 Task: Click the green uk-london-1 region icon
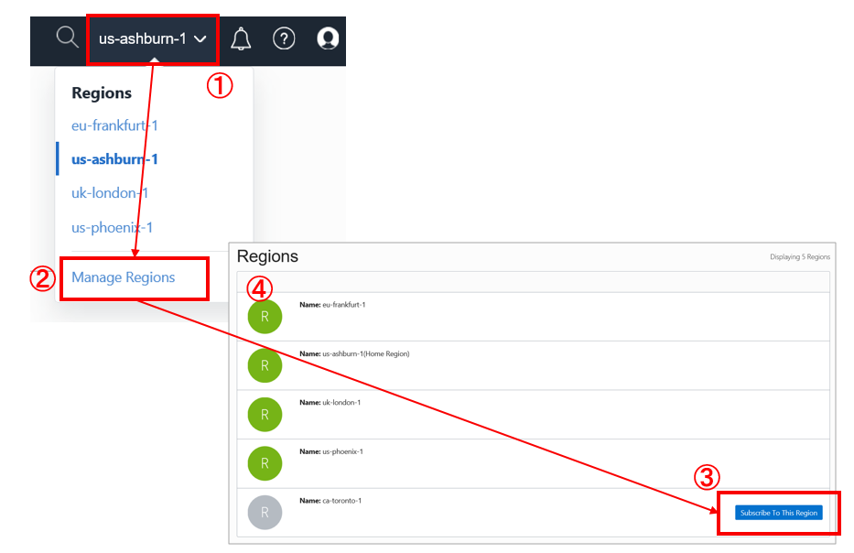pyautogui.click(x=265, y=414)
